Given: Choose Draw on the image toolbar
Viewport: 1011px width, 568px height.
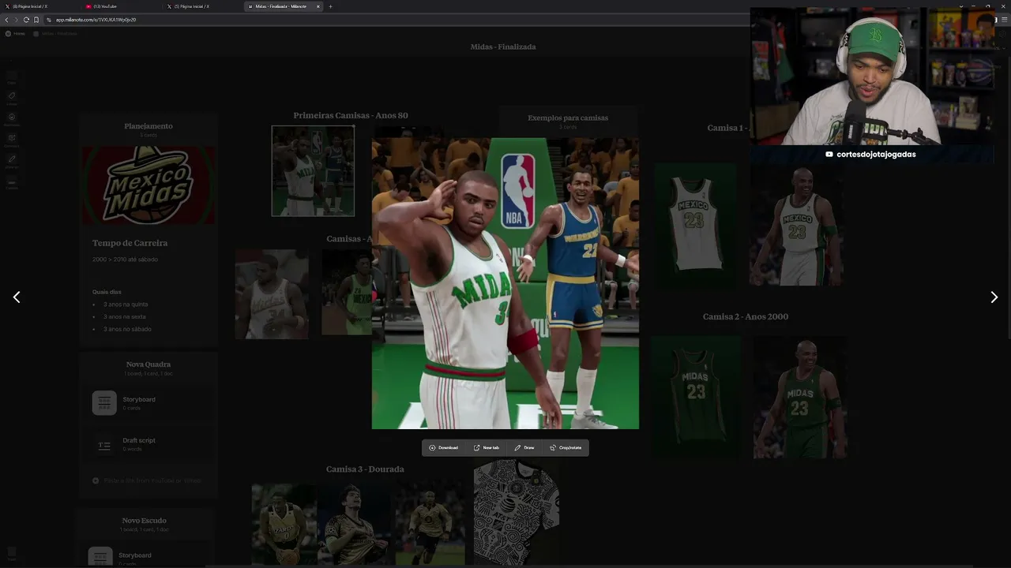Looking at the screenshot, I should (x=524, y=448).
